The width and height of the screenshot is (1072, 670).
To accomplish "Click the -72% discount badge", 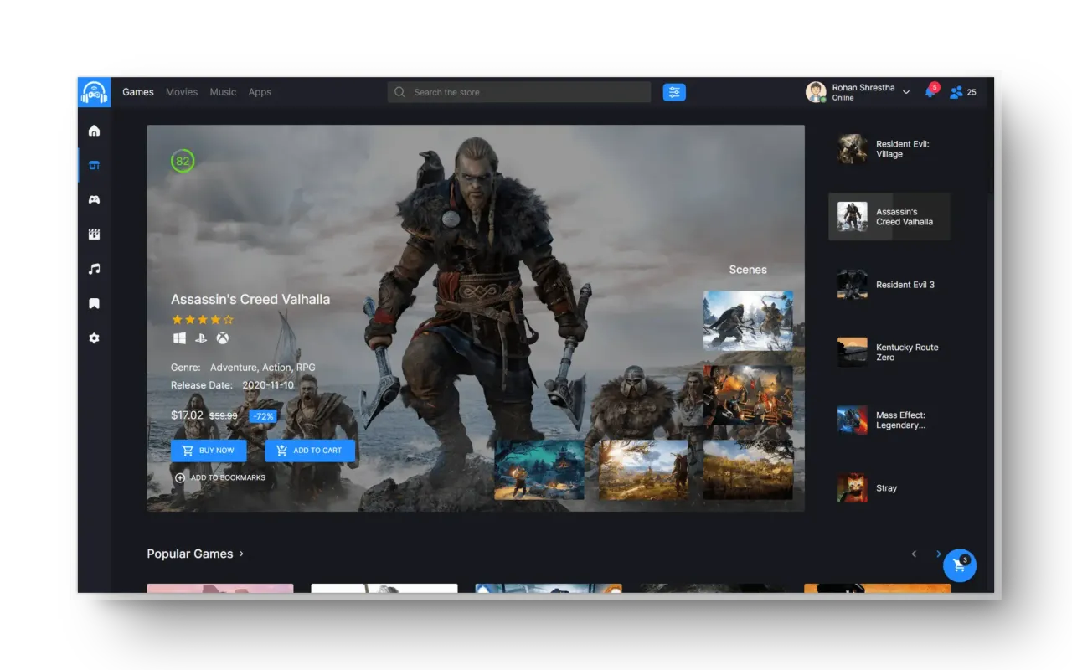I will 263,416.
